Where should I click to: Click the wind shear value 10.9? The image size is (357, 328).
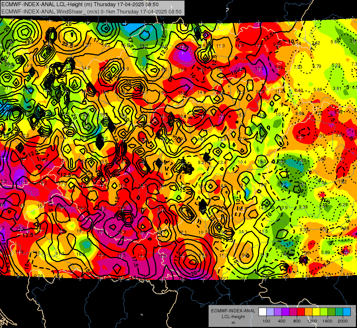coord(283,207)
